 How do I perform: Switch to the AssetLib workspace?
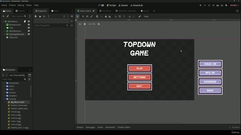click(136, 5)
